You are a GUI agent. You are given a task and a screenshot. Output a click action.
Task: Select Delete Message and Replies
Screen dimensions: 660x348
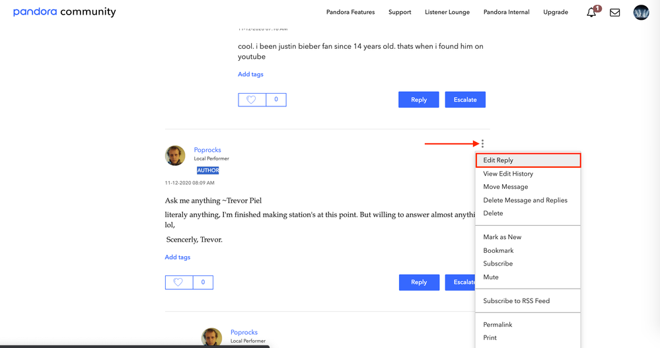525,200
